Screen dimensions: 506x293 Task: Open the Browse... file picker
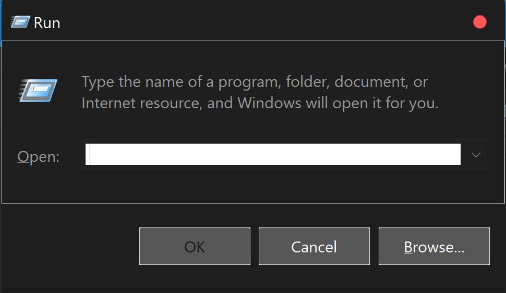[x=434, y=246]
